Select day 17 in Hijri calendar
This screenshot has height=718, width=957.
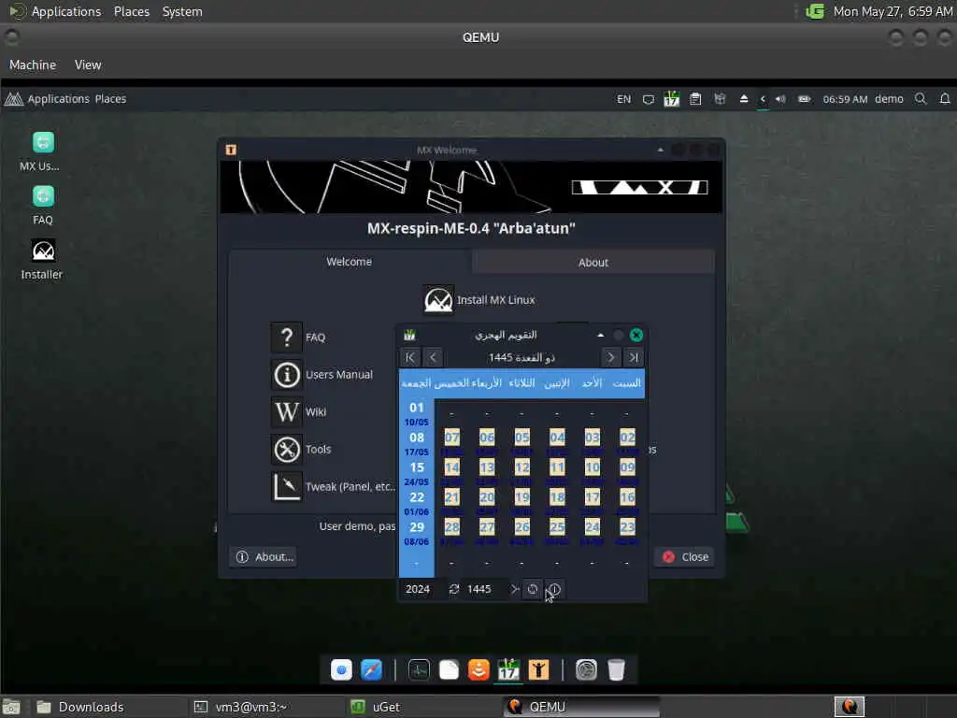592,497
